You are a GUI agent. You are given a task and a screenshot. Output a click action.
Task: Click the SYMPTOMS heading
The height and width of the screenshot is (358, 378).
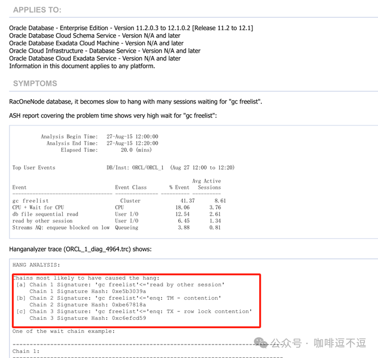pyautogui.click(x=35, y=83)
